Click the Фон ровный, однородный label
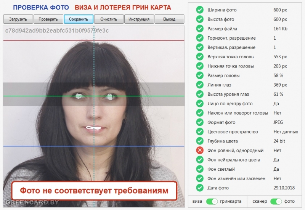The height and width of the screenshot is (210, 305). coord(235,150)
